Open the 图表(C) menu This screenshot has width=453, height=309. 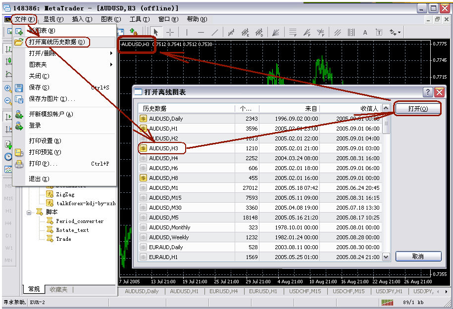click(x=111, y=19)
